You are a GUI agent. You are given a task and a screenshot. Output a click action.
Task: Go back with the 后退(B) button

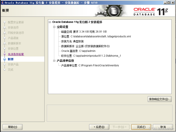click(99, 127)
